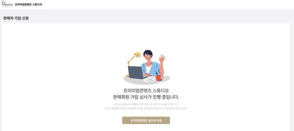Click the person's face with glasses
The height and width of the screenshot is (131, 294).
coord(147,56)
